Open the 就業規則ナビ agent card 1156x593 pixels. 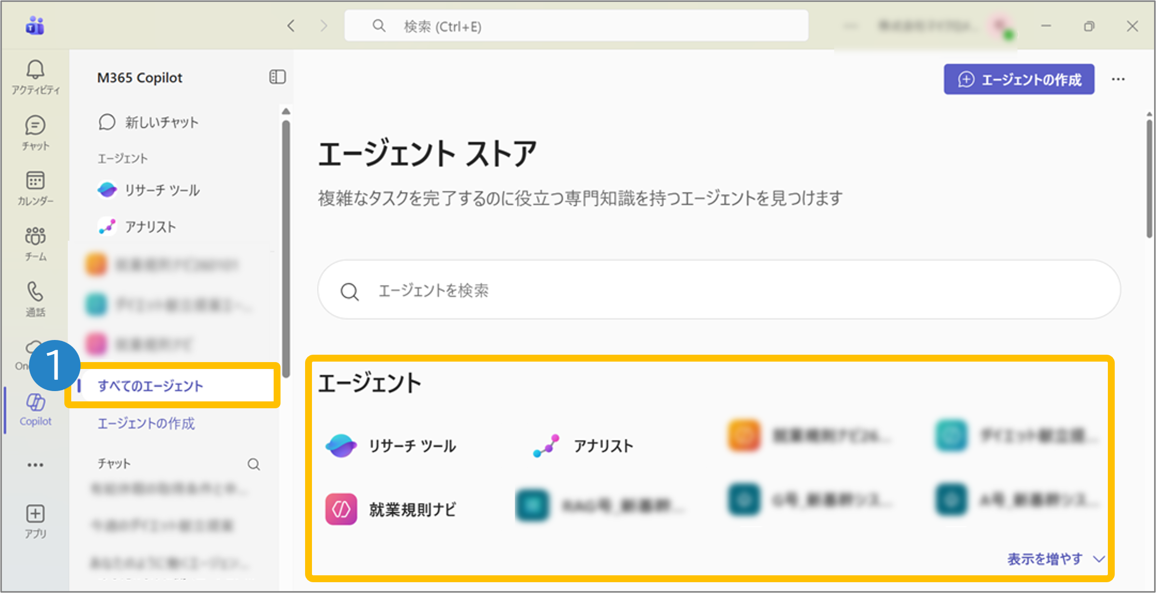point(392,509)
